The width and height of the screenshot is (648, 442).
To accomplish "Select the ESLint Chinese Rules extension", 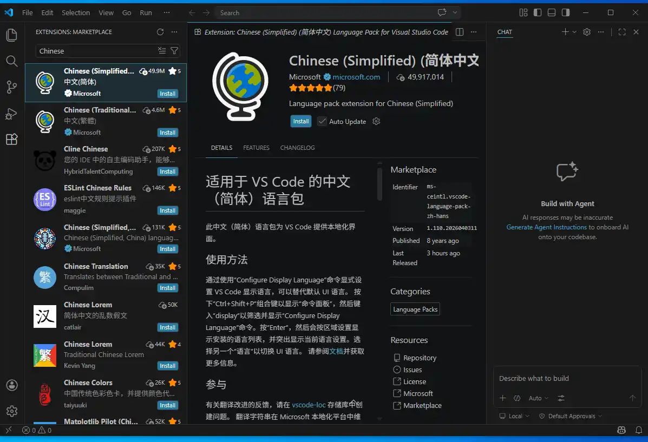I will pos(106,199).
